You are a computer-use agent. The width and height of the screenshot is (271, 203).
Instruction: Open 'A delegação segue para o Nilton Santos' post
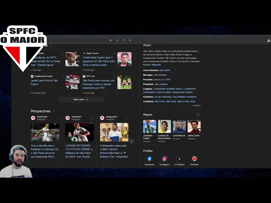click(114, 151)
